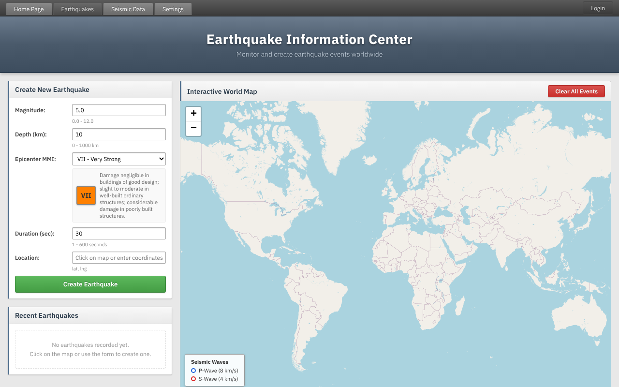
Task: Click the Duration (sec) input field
Action: 118,233
